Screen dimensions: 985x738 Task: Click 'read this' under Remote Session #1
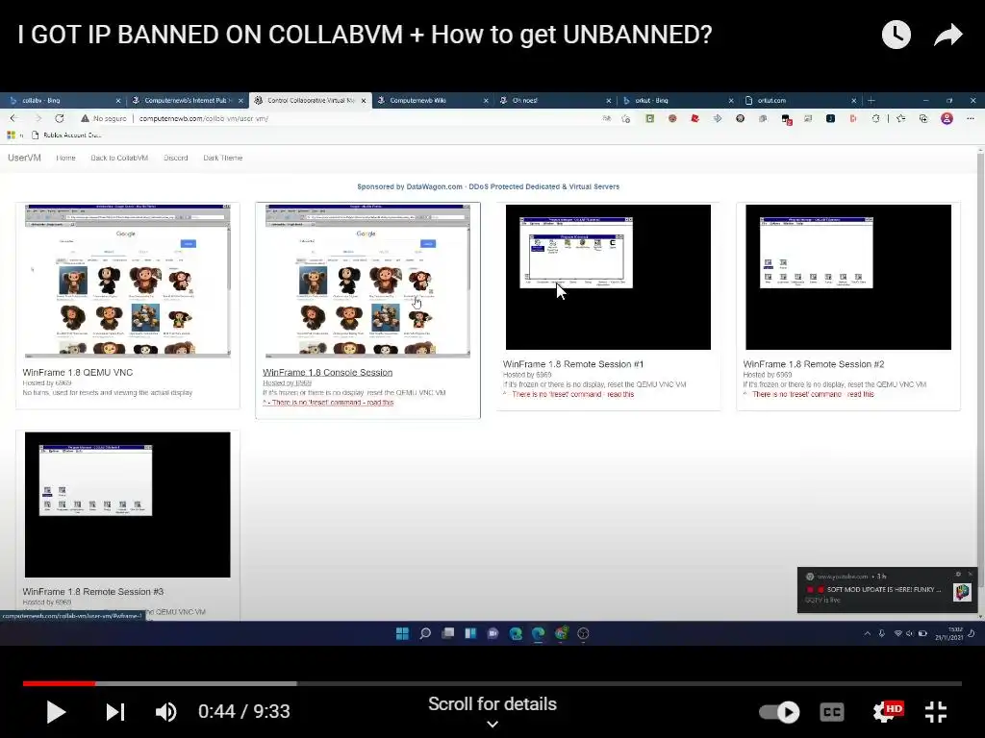coord(620,394)
